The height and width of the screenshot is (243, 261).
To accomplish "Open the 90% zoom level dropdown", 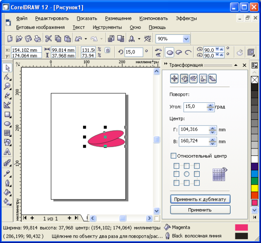I will (x=186, y=39).
